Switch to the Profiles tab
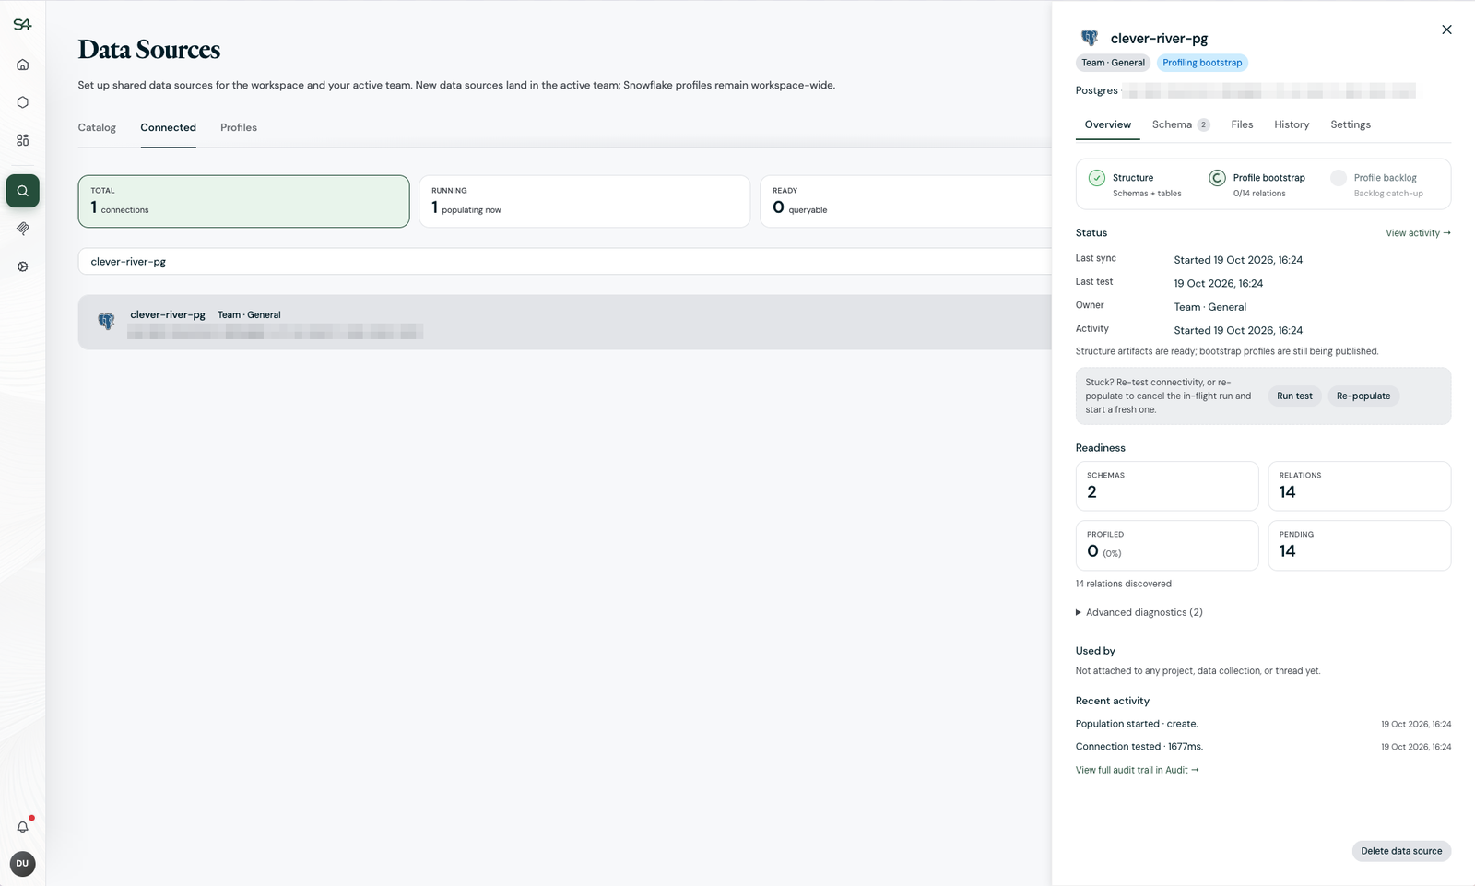This screenshot has height=886, width=1475. [239, 127]
